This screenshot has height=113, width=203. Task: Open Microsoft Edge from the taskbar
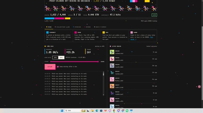(97, 111)
